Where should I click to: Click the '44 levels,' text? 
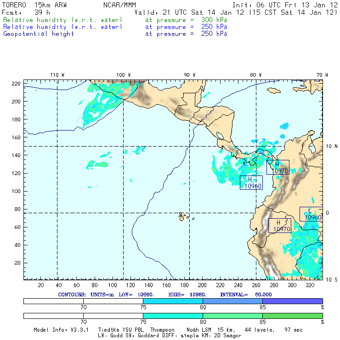(260, 330)
